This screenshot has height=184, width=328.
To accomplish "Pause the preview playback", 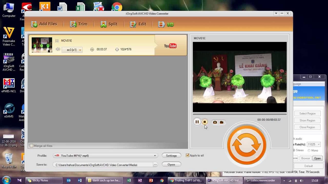I will pos(197,122).
